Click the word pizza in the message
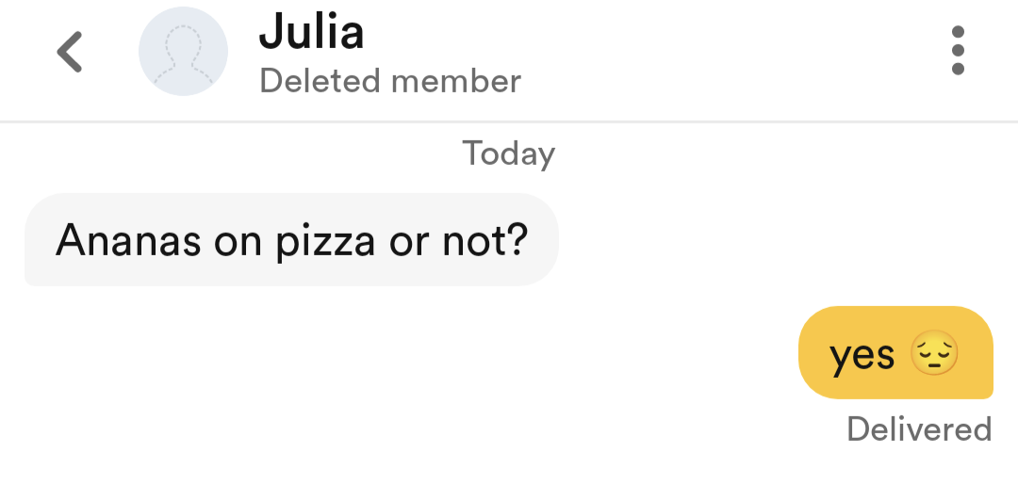The height and width of the screenshot is (485, 1018). click(325, 243)
